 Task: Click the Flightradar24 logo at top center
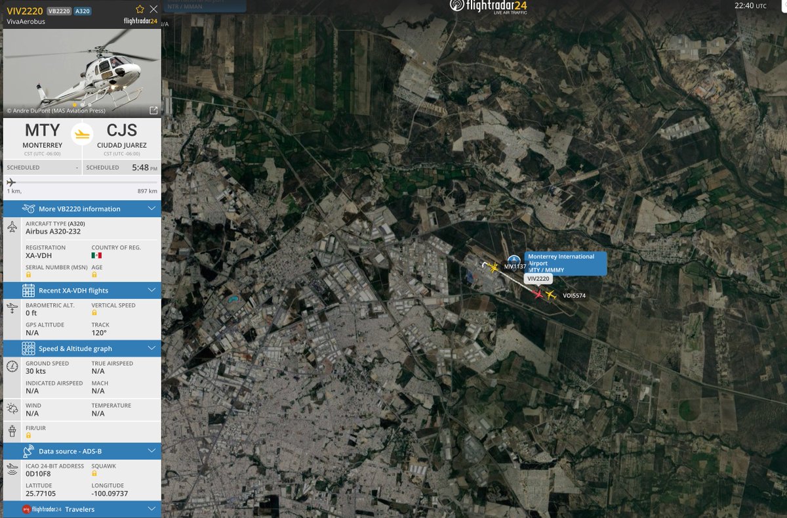(x=488, y=8)
